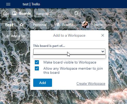Click the 'test | Trello' title text
The width and height of the screenshot is (127, 104).
pos(31,4)
